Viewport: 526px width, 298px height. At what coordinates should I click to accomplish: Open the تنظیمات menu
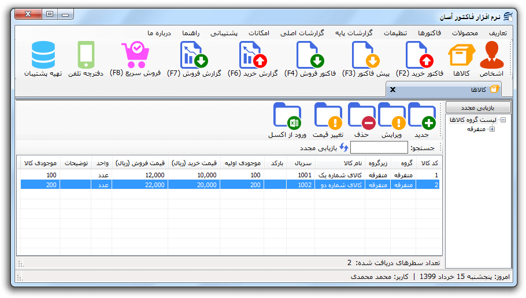pyautogui.click(x=395, y=33)
